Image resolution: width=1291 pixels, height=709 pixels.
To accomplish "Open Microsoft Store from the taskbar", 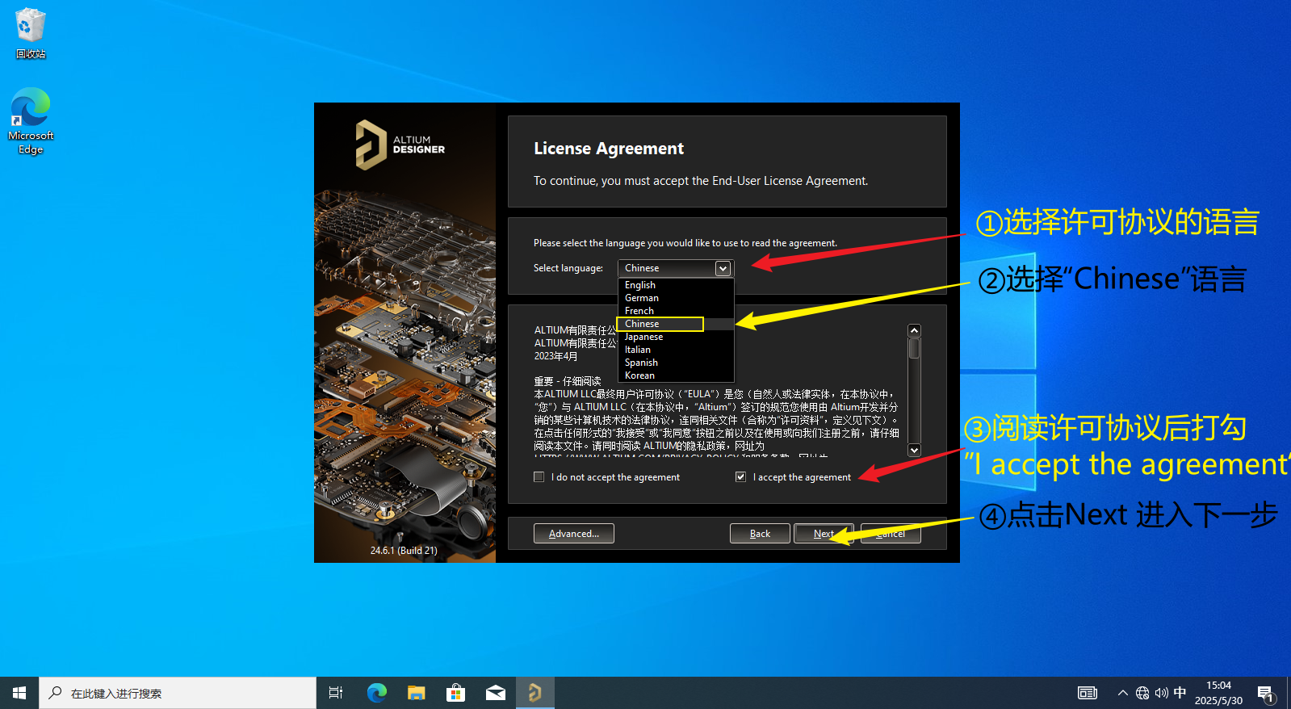I will 455,693.
